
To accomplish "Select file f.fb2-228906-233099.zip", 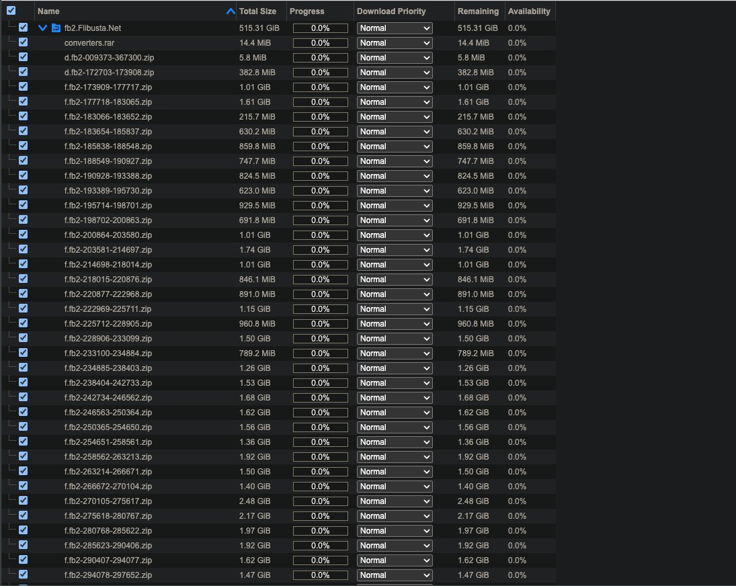I will (x=108, y=338).
